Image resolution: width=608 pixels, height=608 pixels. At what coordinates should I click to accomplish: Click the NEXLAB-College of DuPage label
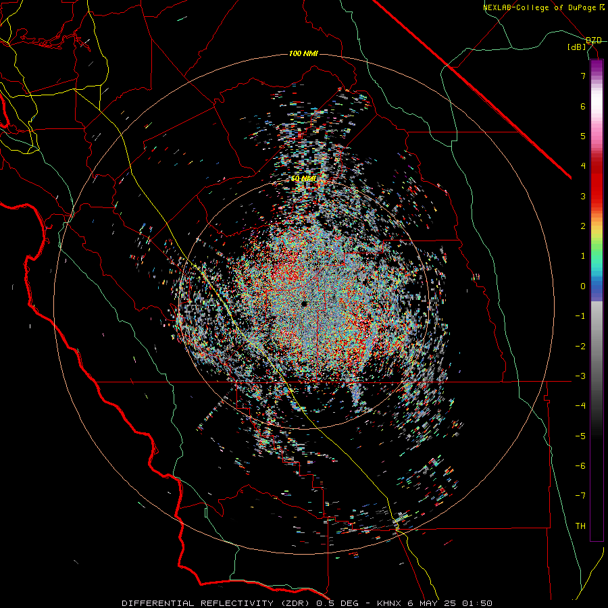pos(543,7)
